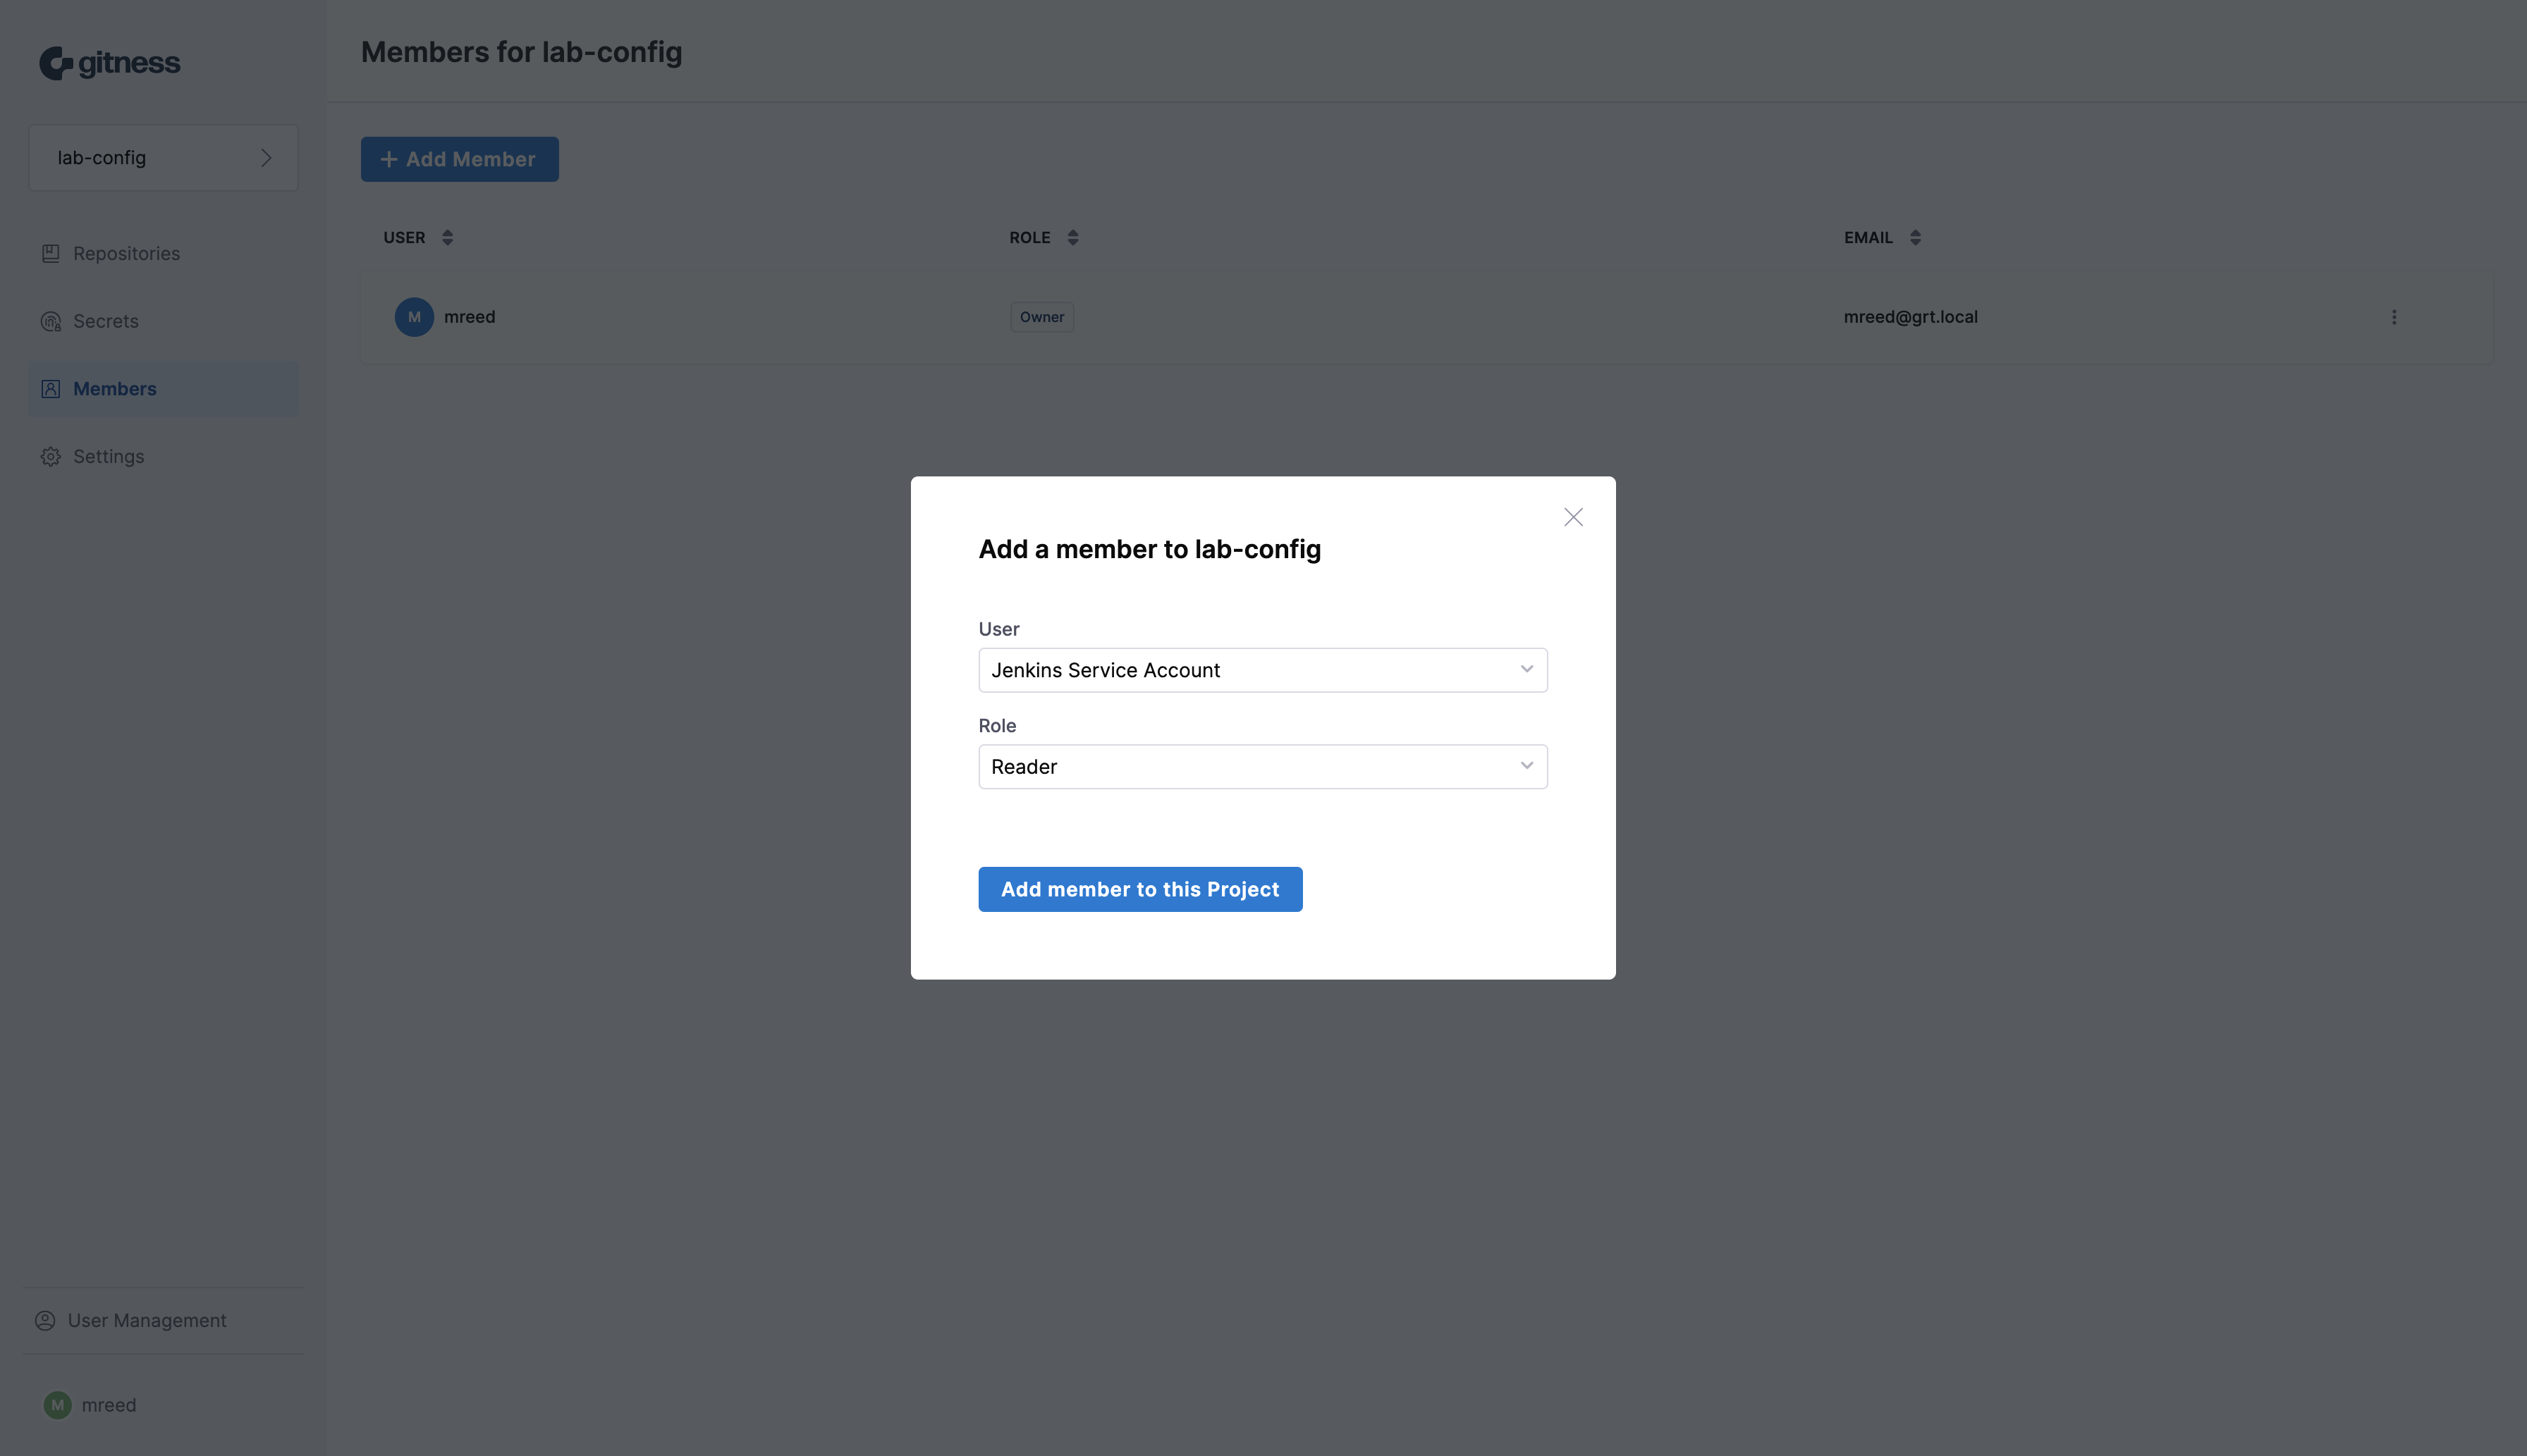
Task: Click the mreed username in the table
Action: (469, 317)
